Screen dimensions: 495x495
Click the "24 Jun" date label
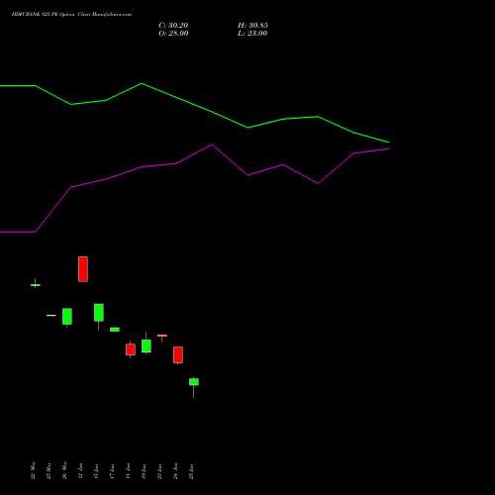click(175, 471)
